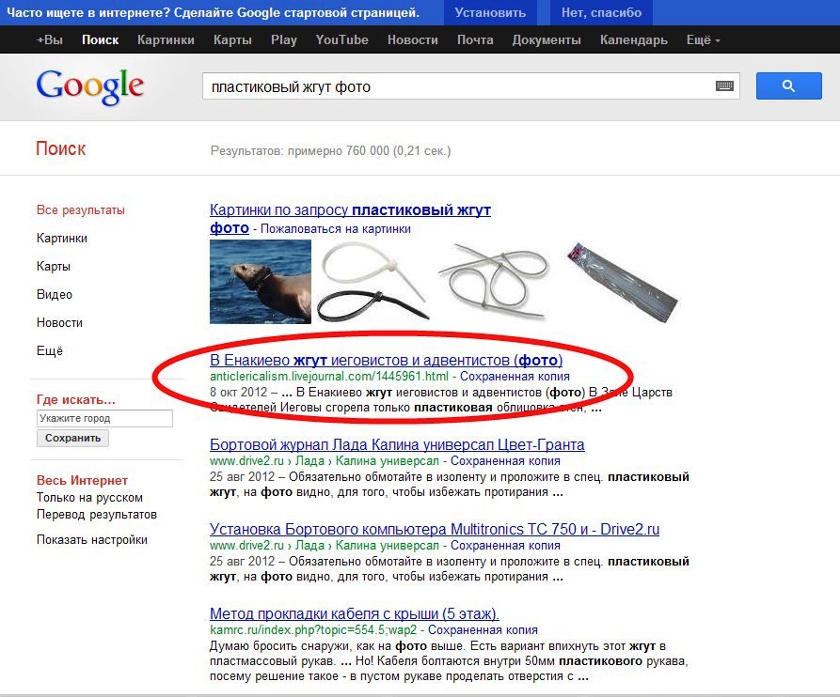Click the "Укажите город" location field
The height and width of the screenshot is (697, 840).
pyautogui.click(x=105, y=418)
